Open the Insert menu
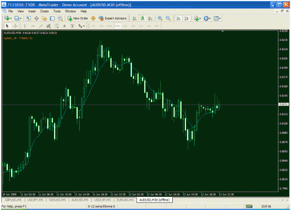The image size is (291, 210). tap(32, 11)
